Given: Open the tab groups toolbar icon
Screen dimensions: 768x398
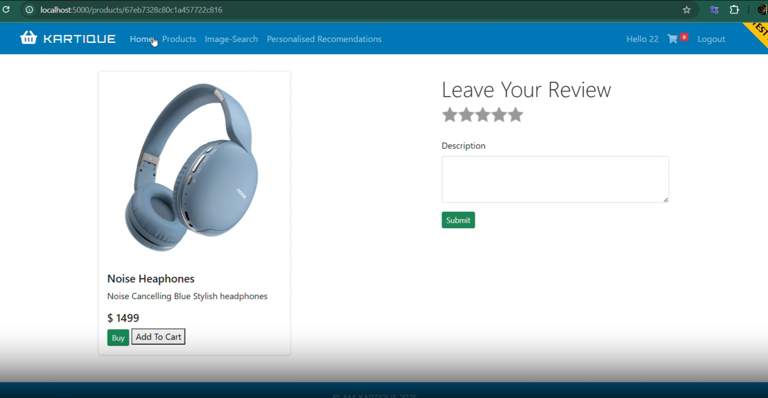Looking at the screenshot, I should point(714,10).
